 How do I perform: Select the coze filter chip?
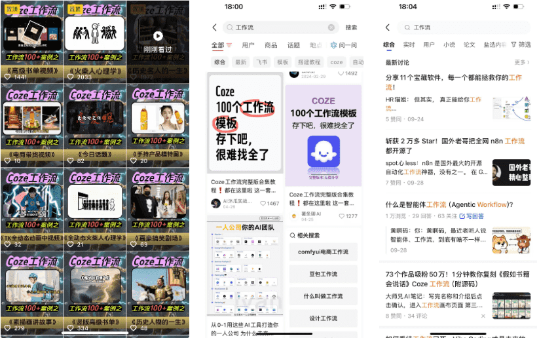coord(337,62)
